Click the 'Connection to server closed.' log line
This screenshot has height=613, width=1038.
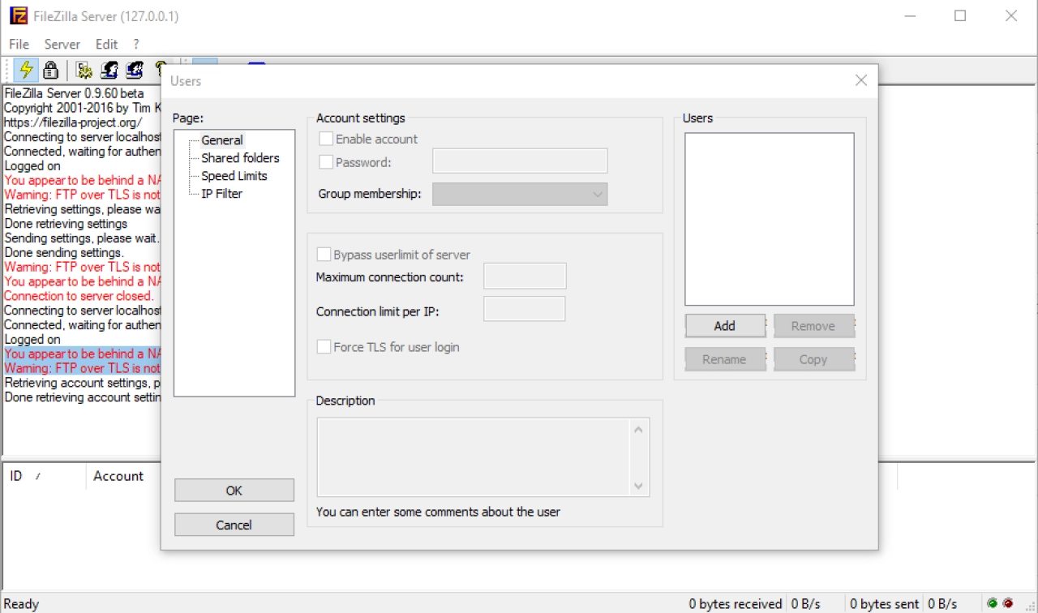coord(79,296)
